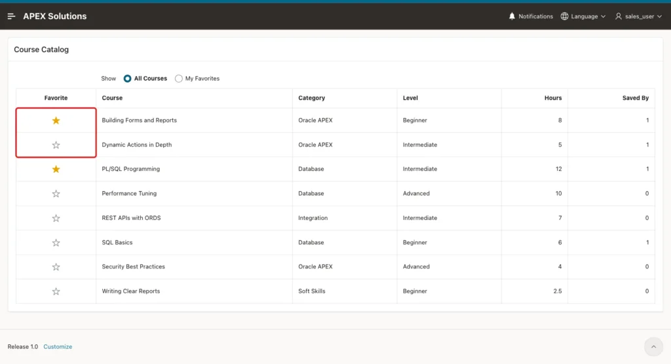671x364 pixels.
Task: Favorite the Performance Tuning star
Action: tap(56, 194)
